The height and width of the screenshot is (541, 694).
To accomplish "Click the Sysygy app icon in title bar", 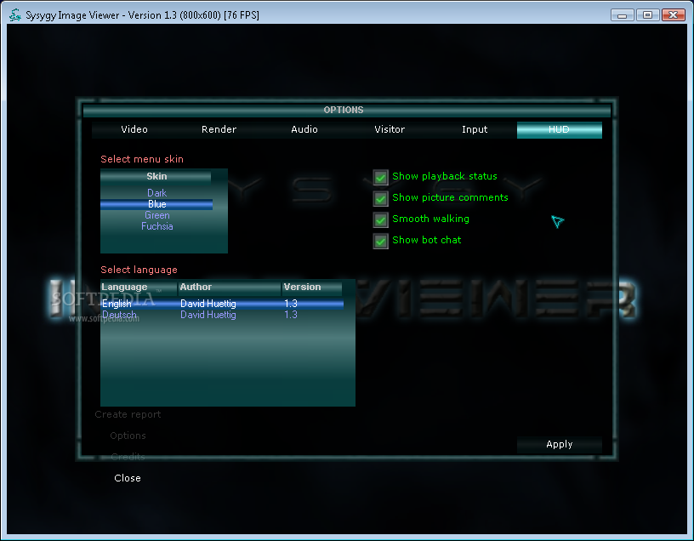I will coord(15,15).
